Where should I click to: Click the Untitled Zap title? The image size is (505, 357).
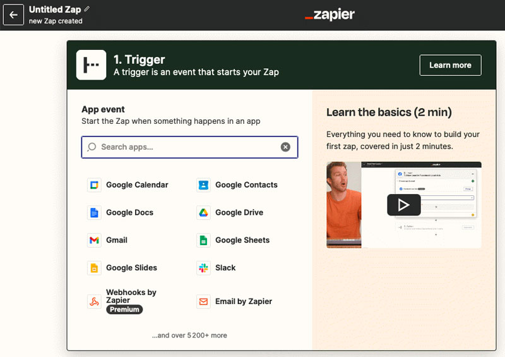click(55, 9)
